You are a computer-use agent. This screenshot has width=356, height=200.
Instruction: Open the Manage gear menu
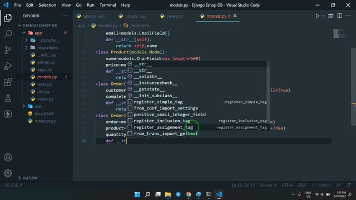8,173
